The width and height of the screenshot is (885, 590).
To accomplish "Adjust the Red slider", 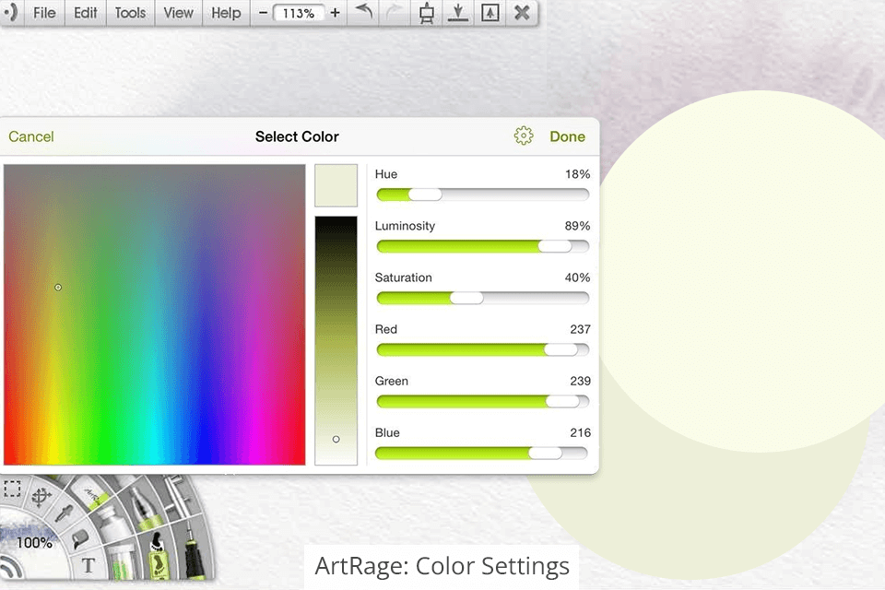I will (x=482, y=350).
